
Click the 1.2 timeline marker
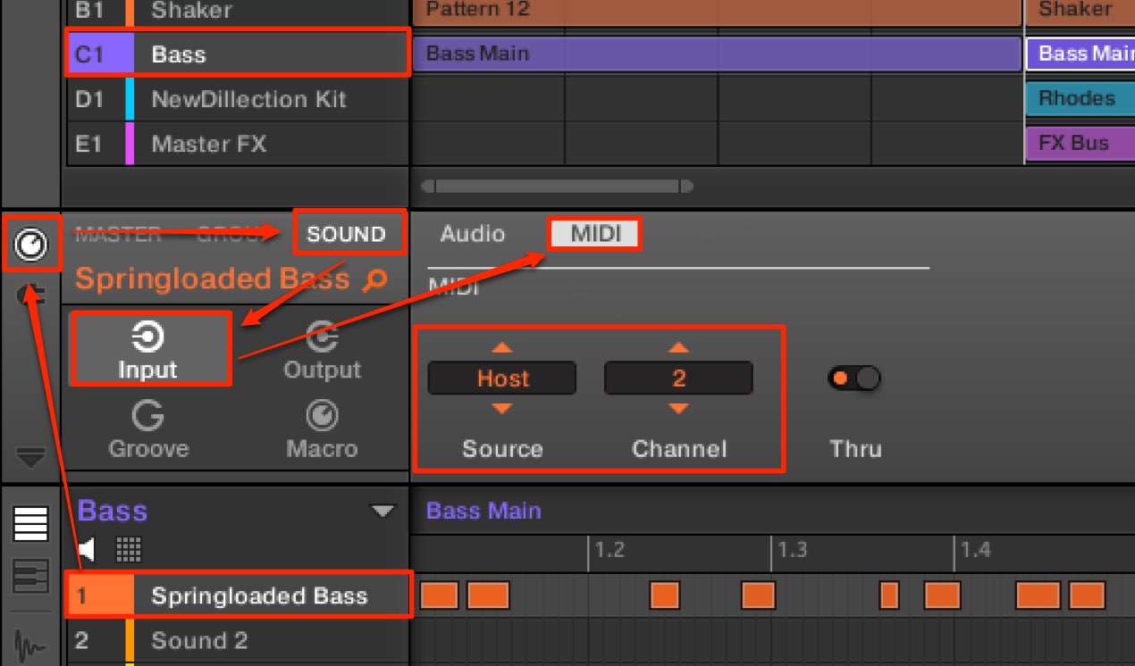[610, 550]
